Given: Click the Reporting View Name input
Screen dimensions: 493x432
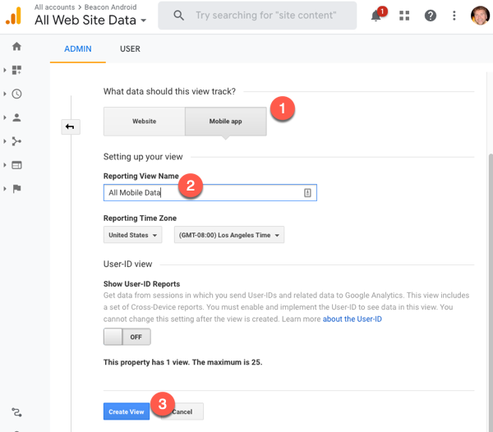Looking at the screenshot, I should pyautogui.click(x=210, y=193).
